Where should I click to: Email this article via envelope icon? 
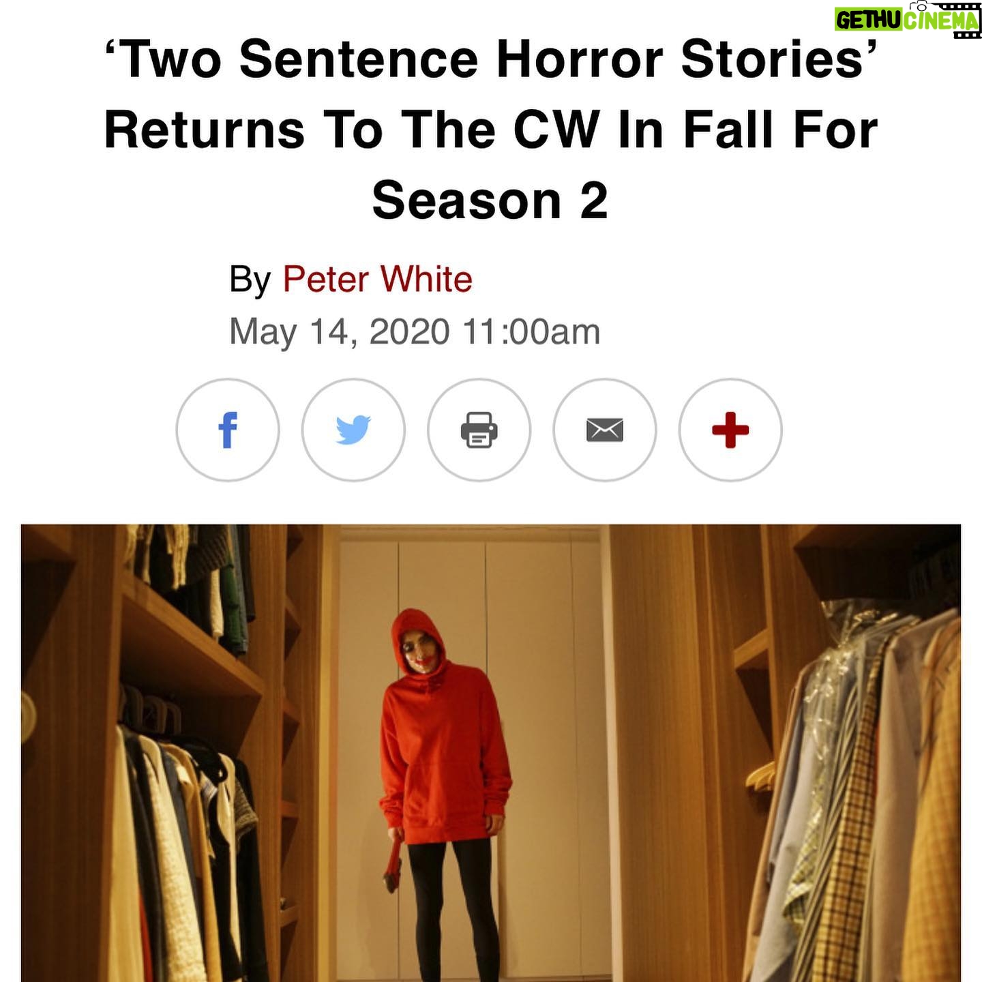point(605,430)
